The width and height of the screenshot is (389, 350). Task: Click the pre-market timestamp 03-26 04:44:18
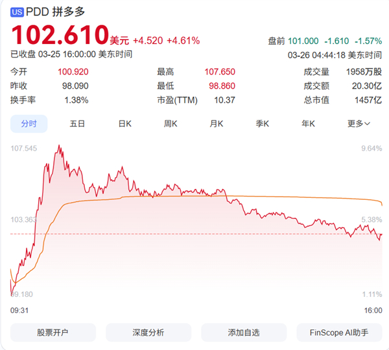tap(316, 55)
